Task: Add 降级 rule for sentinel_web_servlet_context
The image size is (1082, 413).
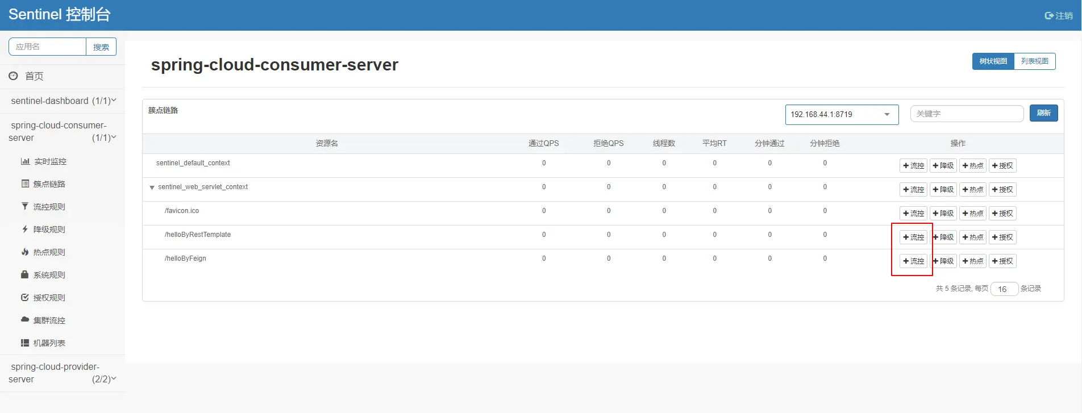Action: click(x=943, y=189)
